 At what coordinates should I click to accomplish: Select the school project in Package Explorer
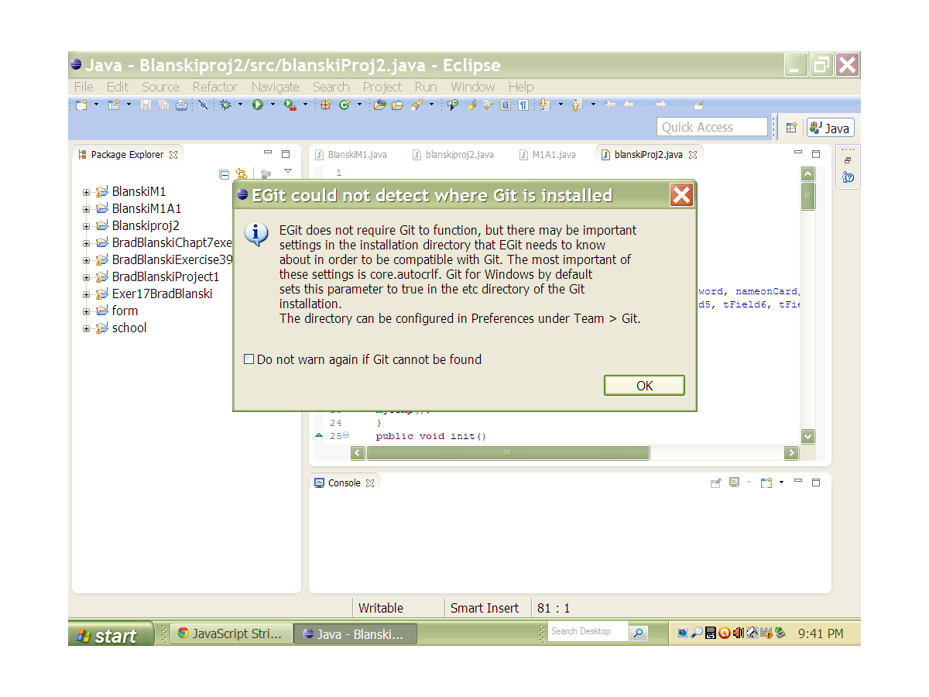coord(129,328)
